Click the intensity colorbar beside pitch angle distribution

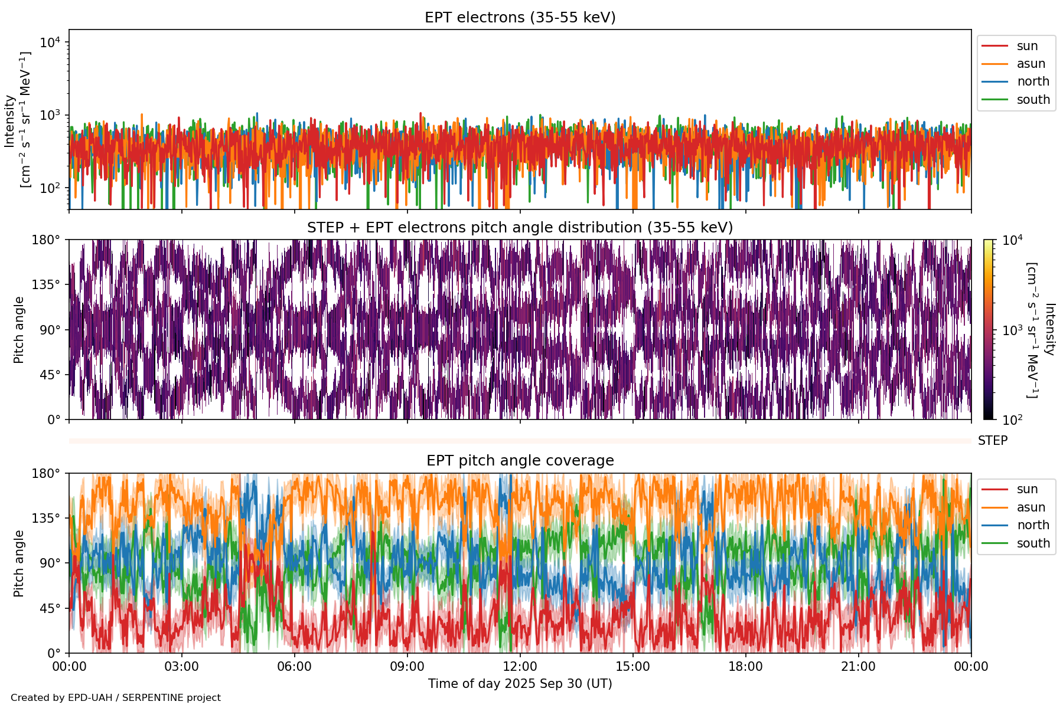coord(989,329)
